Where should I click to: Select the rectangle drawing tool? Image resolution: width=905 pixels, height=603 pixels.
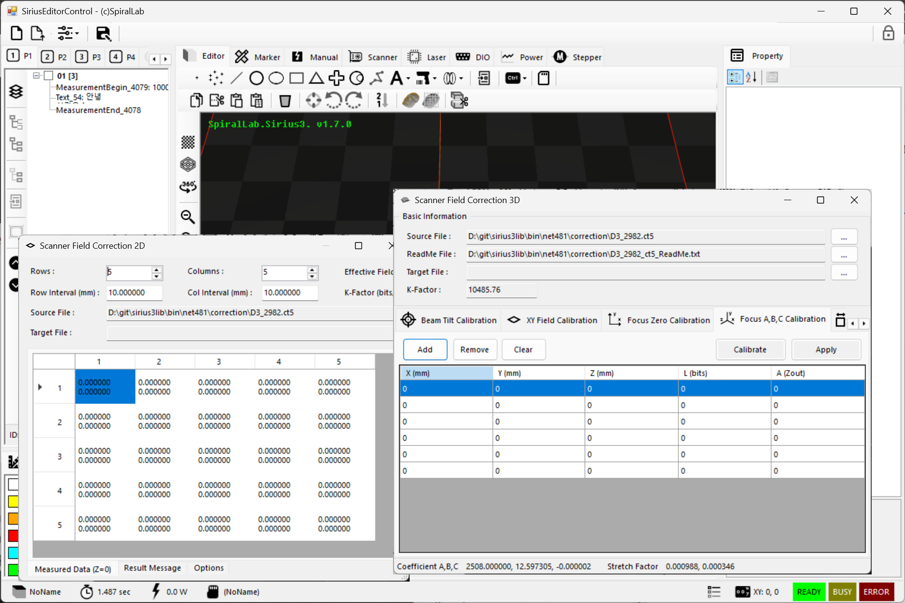click(x=296, y=78)
